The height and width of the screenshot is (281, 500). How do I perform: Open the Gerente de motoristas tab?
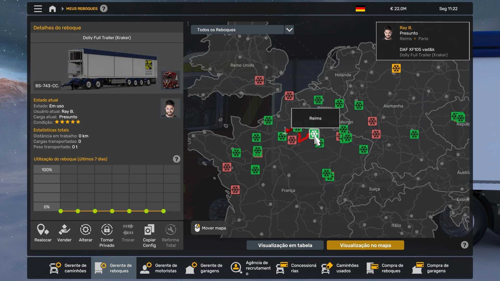coord(159,268)
